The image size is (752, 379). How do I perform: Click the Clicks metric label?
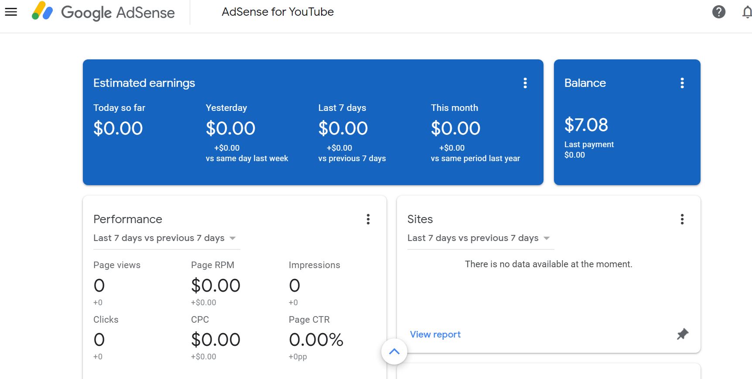click(106, 320)
